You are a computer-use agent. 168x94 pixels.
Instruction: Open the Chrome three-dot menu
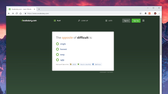[x=159, y=14]
